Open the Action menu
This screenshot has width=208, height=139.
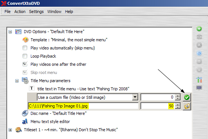click(20, 12)
